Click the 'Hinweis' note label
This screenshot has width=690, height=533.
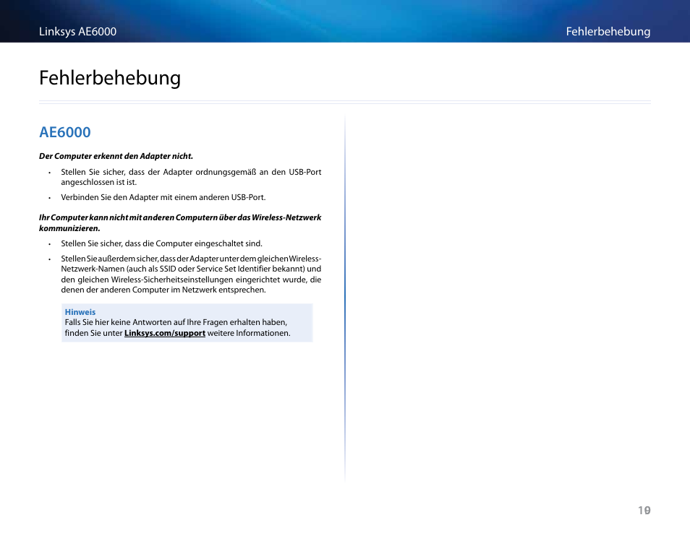[80, 312]
